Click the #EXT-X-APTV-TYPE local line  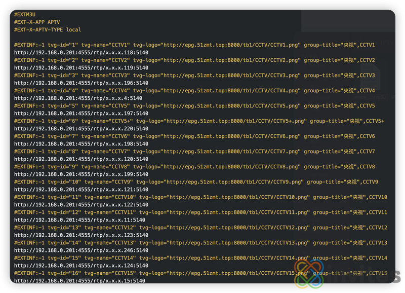pos(48,30)
